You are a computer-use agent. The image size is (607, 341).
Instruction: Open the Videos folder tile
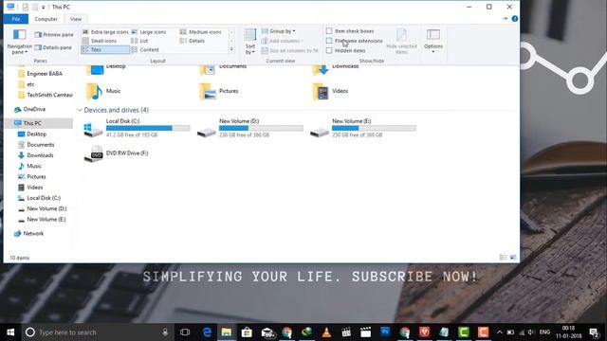point(330,91)
